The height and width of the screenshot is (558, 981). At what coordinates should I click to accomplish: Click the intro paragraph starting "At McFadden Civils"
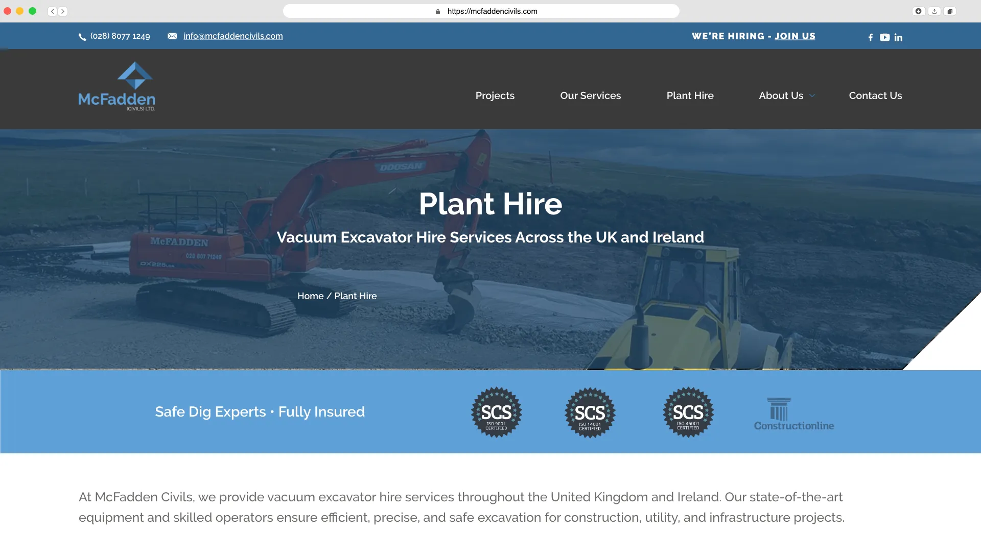[x=461, y=507]
